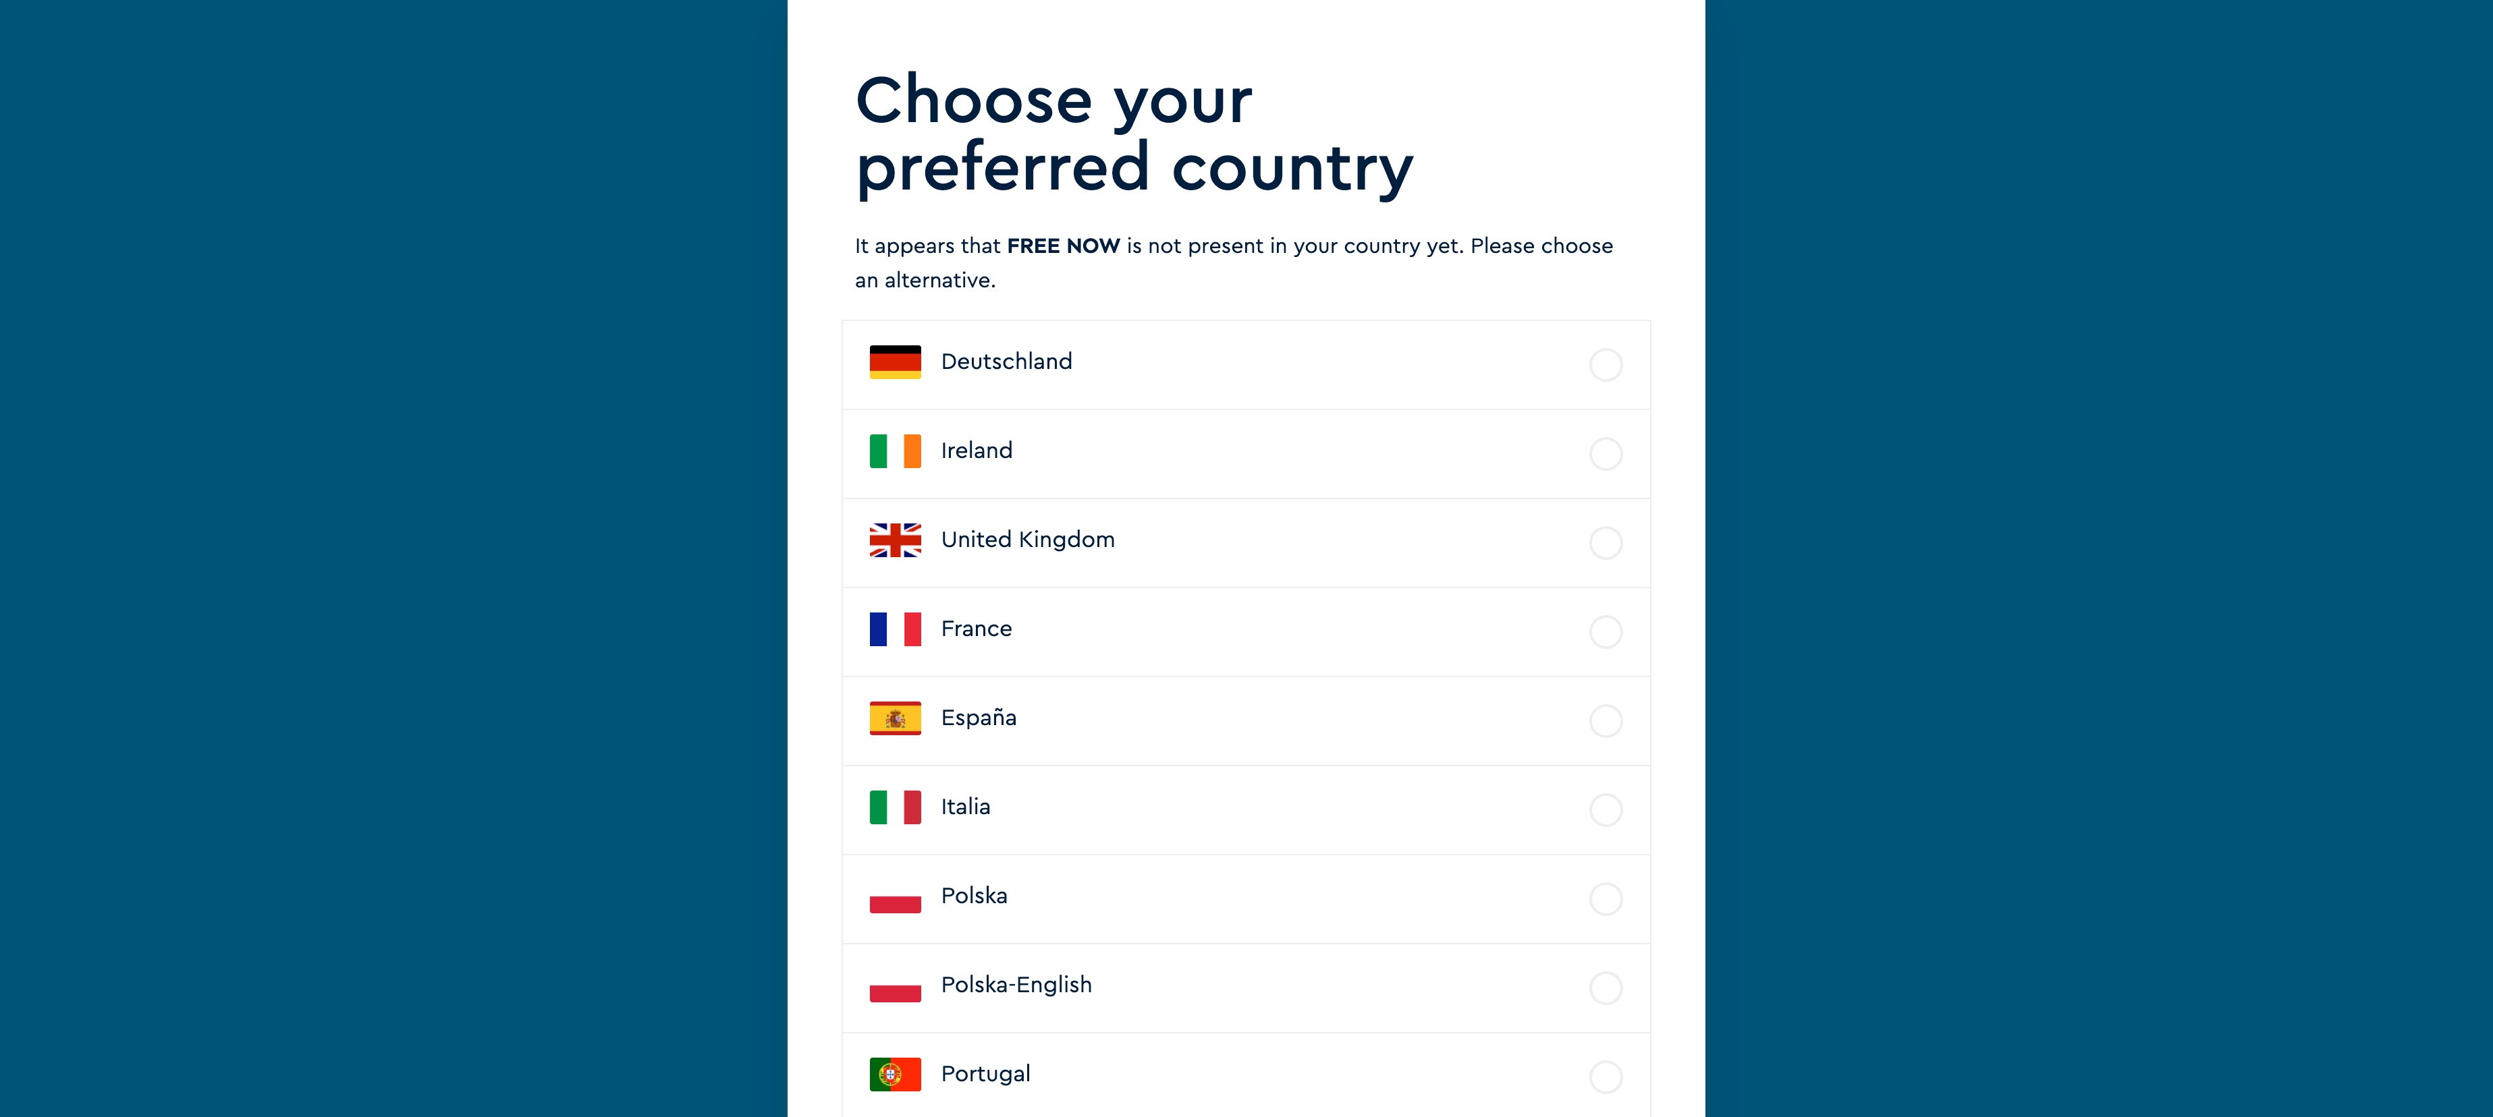2493x1117 pixels.
Task: Select the France radio button
Action: (1606, 631)
